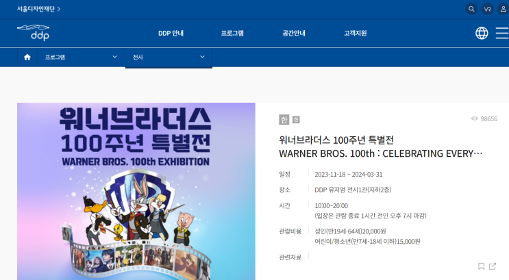509x280 pixels.
Task: Open the 프로그램 main menu
Action: pyautogui.click(x=232, y=33)
